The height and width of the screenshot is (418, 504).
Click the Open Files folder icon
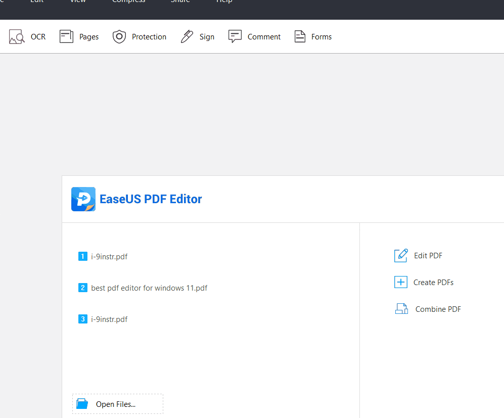pyautogui.click(x=82, y=403)
